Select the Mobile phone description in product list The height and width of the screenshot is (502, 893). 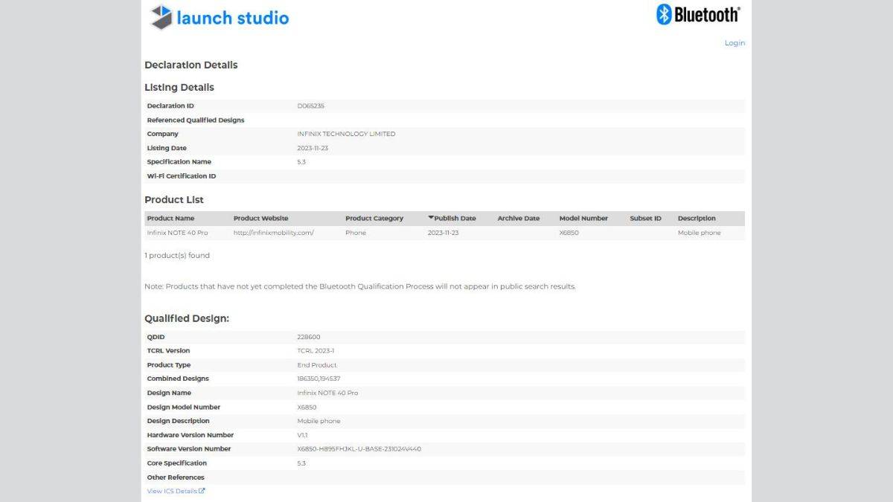(699, 233)
